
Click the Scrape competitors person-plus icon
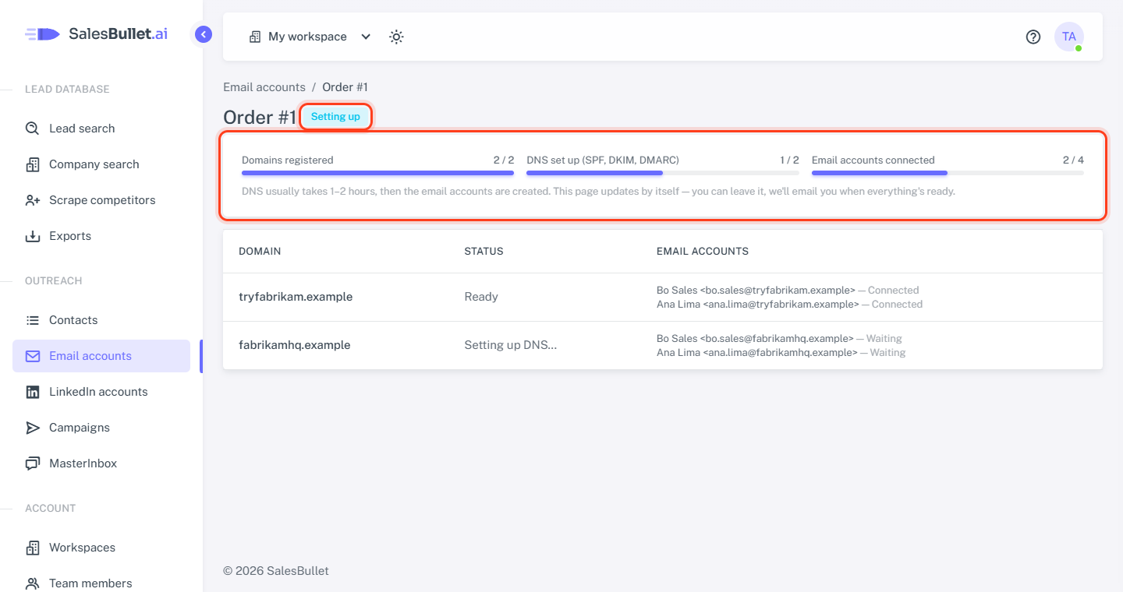pos(32,200)
